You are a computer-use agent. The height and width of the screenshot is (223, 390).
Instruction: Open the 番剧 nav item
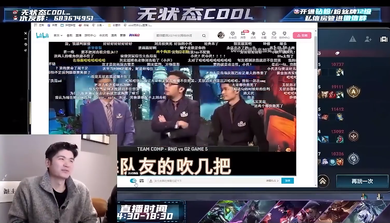click(x=70, y=35)
